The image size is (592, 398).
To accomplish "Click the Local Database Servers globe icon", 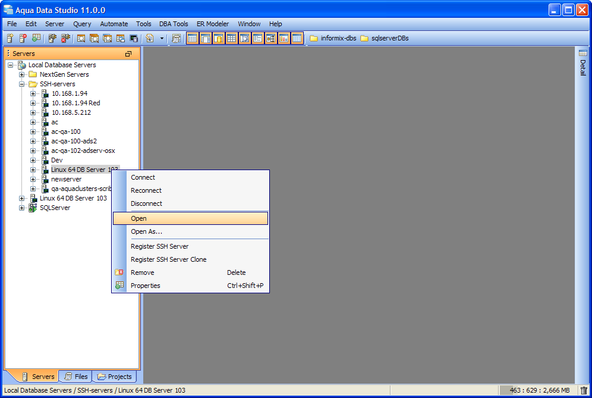I will pyautogui.click(x=22, y=65).
